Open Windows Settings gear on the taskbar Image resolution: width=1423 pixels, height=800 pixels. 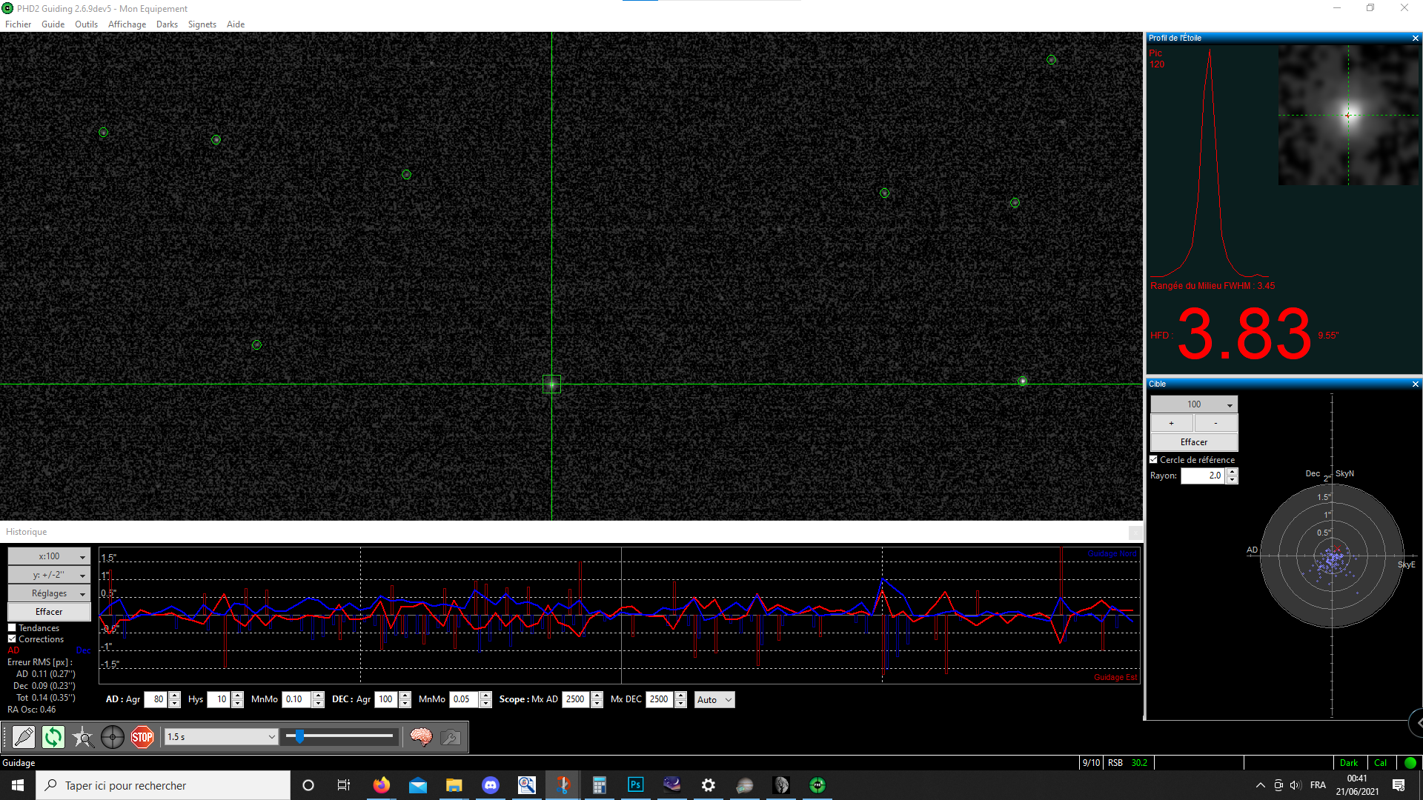tap(709, 785)
